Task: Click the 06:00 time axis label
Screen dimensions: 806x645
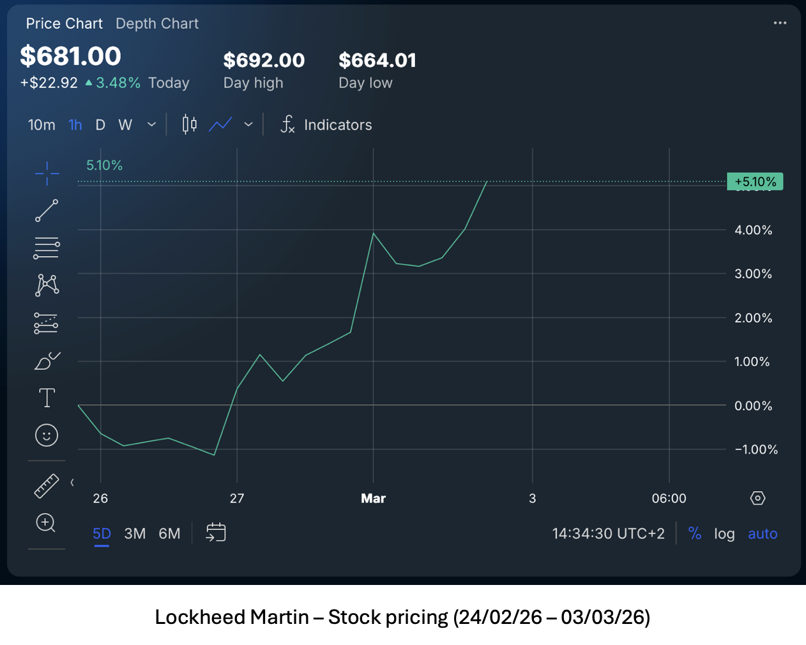Action: 669,499
